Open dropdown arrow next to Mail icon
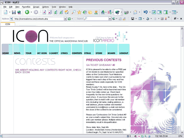This screenshot has height=138, width=184. [x=140, y=12]
